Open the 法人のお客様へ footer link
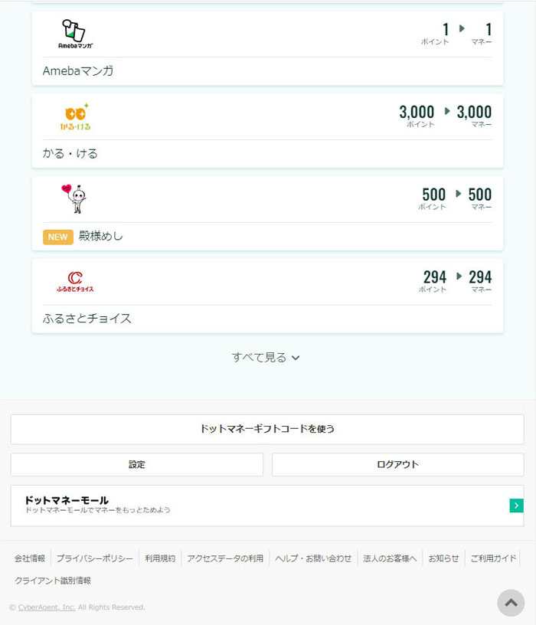Viewport: 536px width, 625px height. tap(390, 558)
